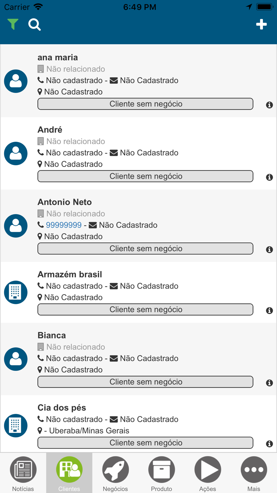The height and width of the screenshot is (493, 277).
Task: Tap Armazém brasil building avatar icon
Action: (16, 292)
